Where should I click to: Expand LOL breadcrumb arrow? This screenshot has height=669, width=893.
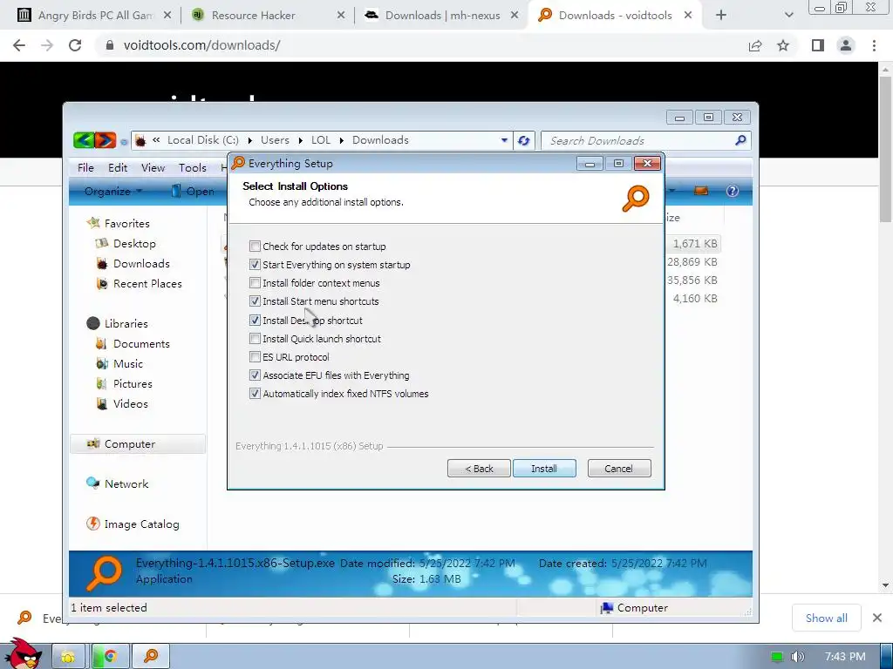point(341,140)
